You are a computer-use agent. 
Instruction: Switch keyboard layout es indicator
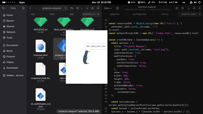click(184, 2)
